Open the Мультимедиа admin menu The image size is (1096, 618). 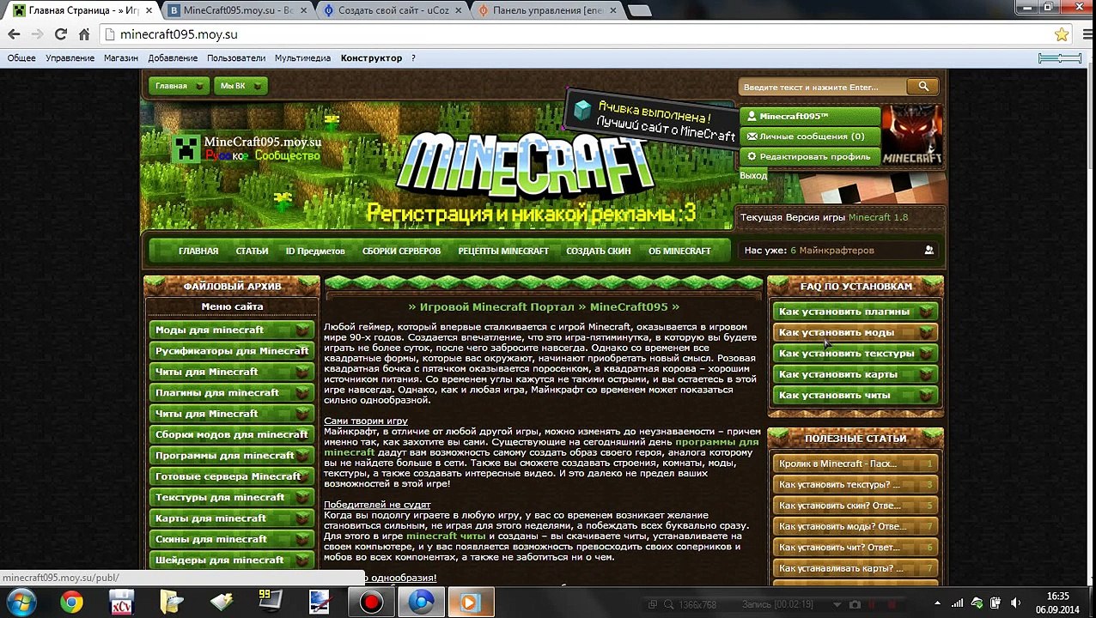pos(302,58)
